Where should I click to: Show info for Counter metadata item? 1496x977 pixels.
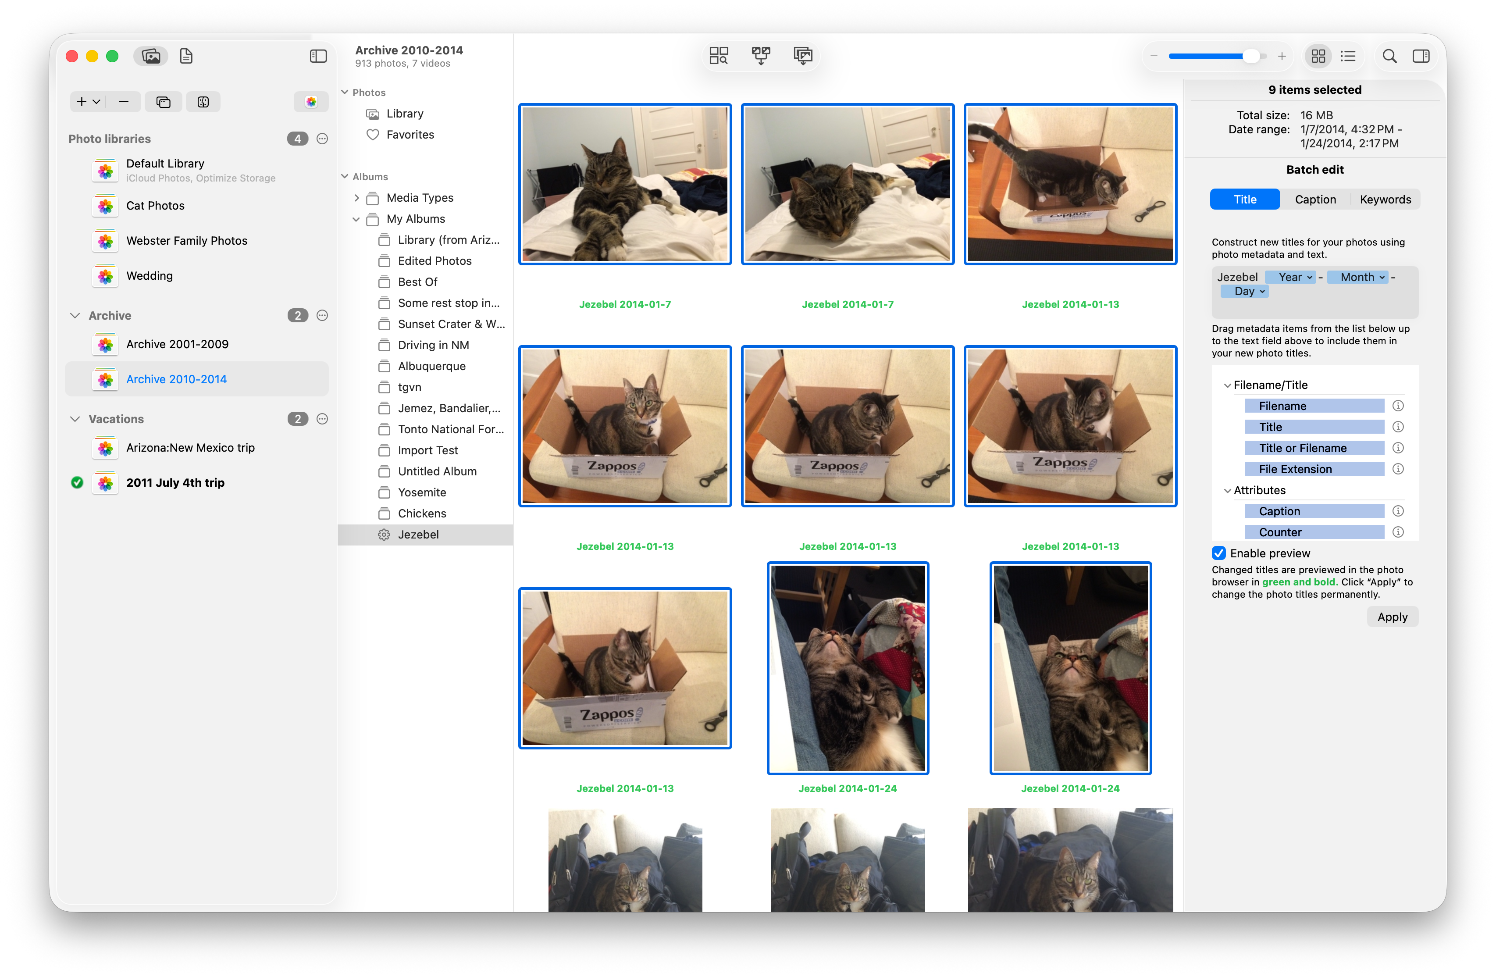[1398, 532]
